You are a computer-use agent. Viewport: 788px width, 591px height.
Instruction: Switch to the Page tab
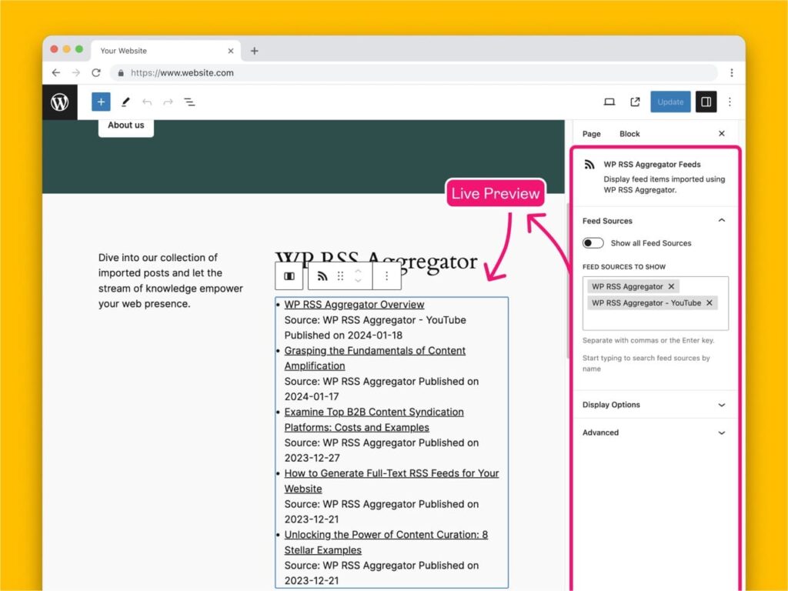pyautogui.click(x=591, y=133)
